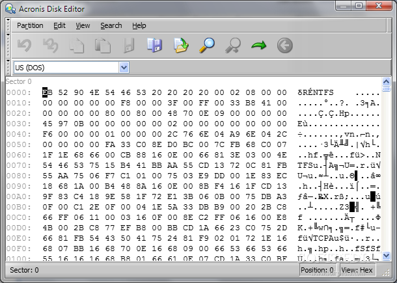Click the 9F byte in row 00A0
Image resolution: width=397 pixels, height=283 pixels.
(48, 196)
